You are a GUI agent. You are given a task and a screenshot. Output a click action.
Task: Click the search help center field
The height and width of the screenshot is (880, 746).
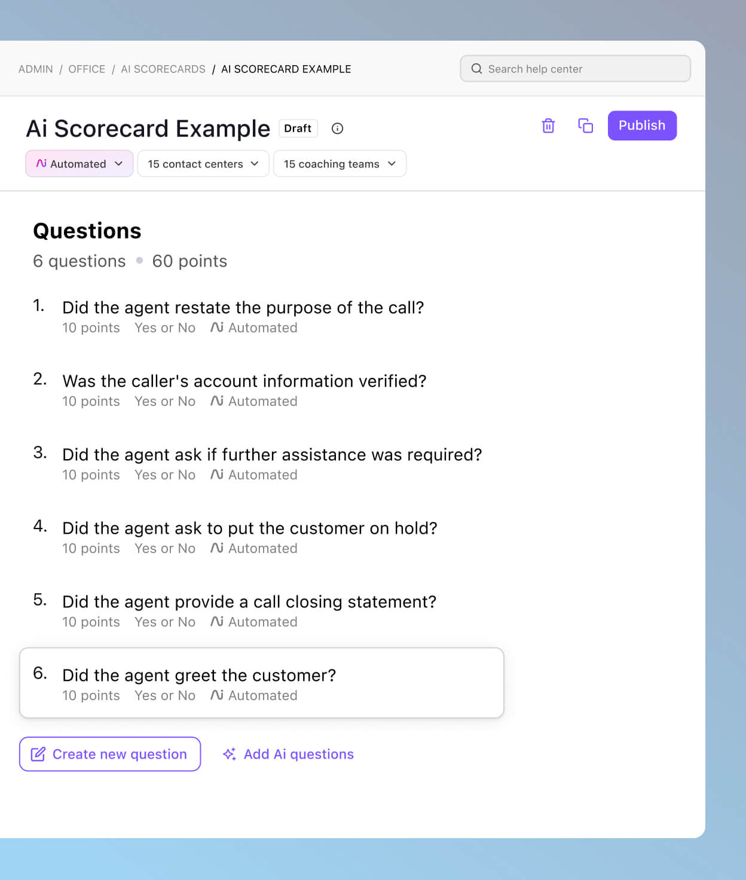(x=574, y=69)
